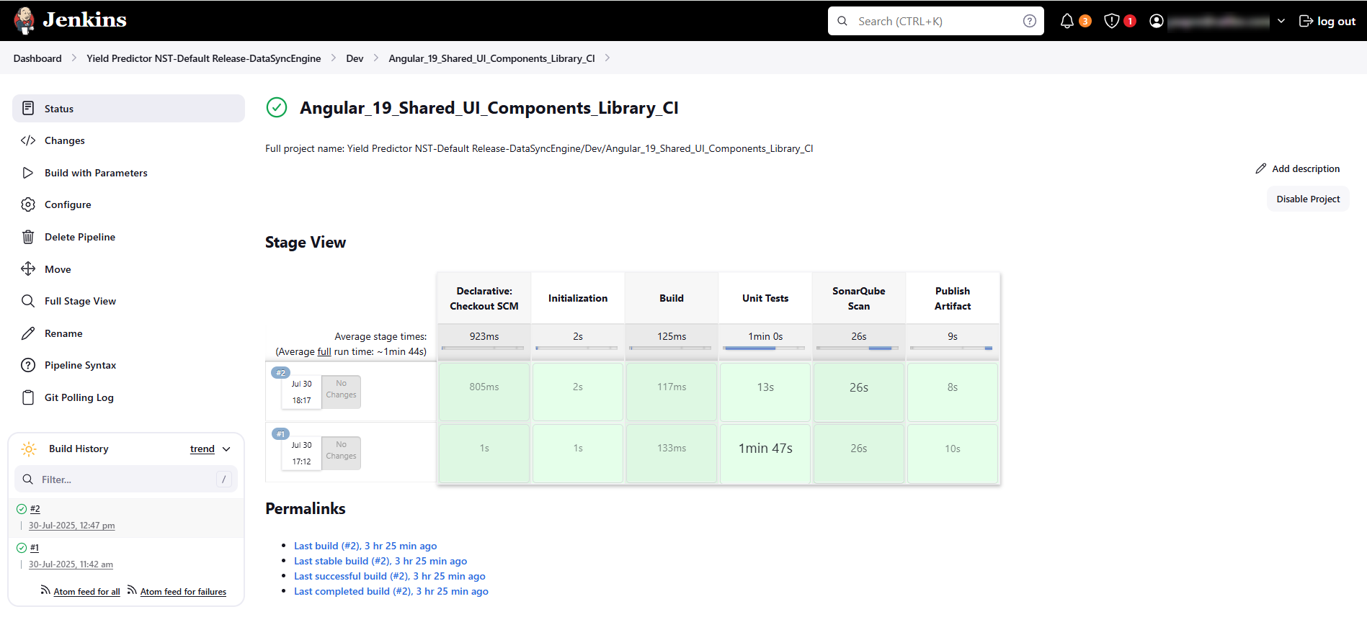Click the user account avatar icon
The width and height of the screenshot is (1367, 635).
pos(1157,21)
